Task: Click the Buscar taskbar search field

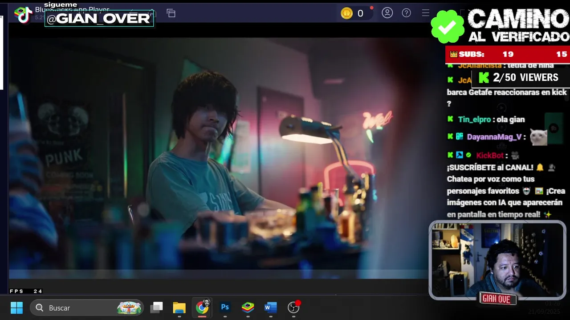Action: pyautogui.click(x=87, y=308)
